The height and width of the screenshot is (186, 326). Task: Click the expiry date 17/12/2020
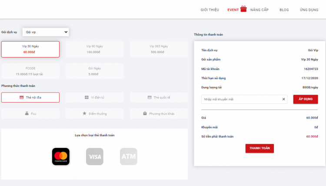click(309, 78)
